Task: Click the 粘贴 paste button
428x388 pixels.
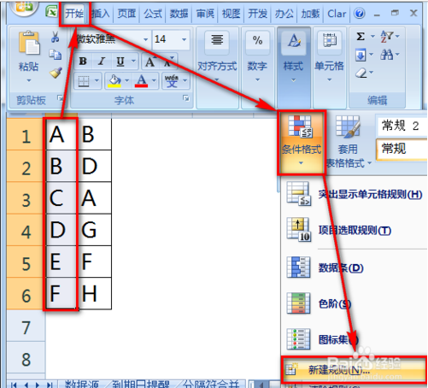Action: [28, 57]
